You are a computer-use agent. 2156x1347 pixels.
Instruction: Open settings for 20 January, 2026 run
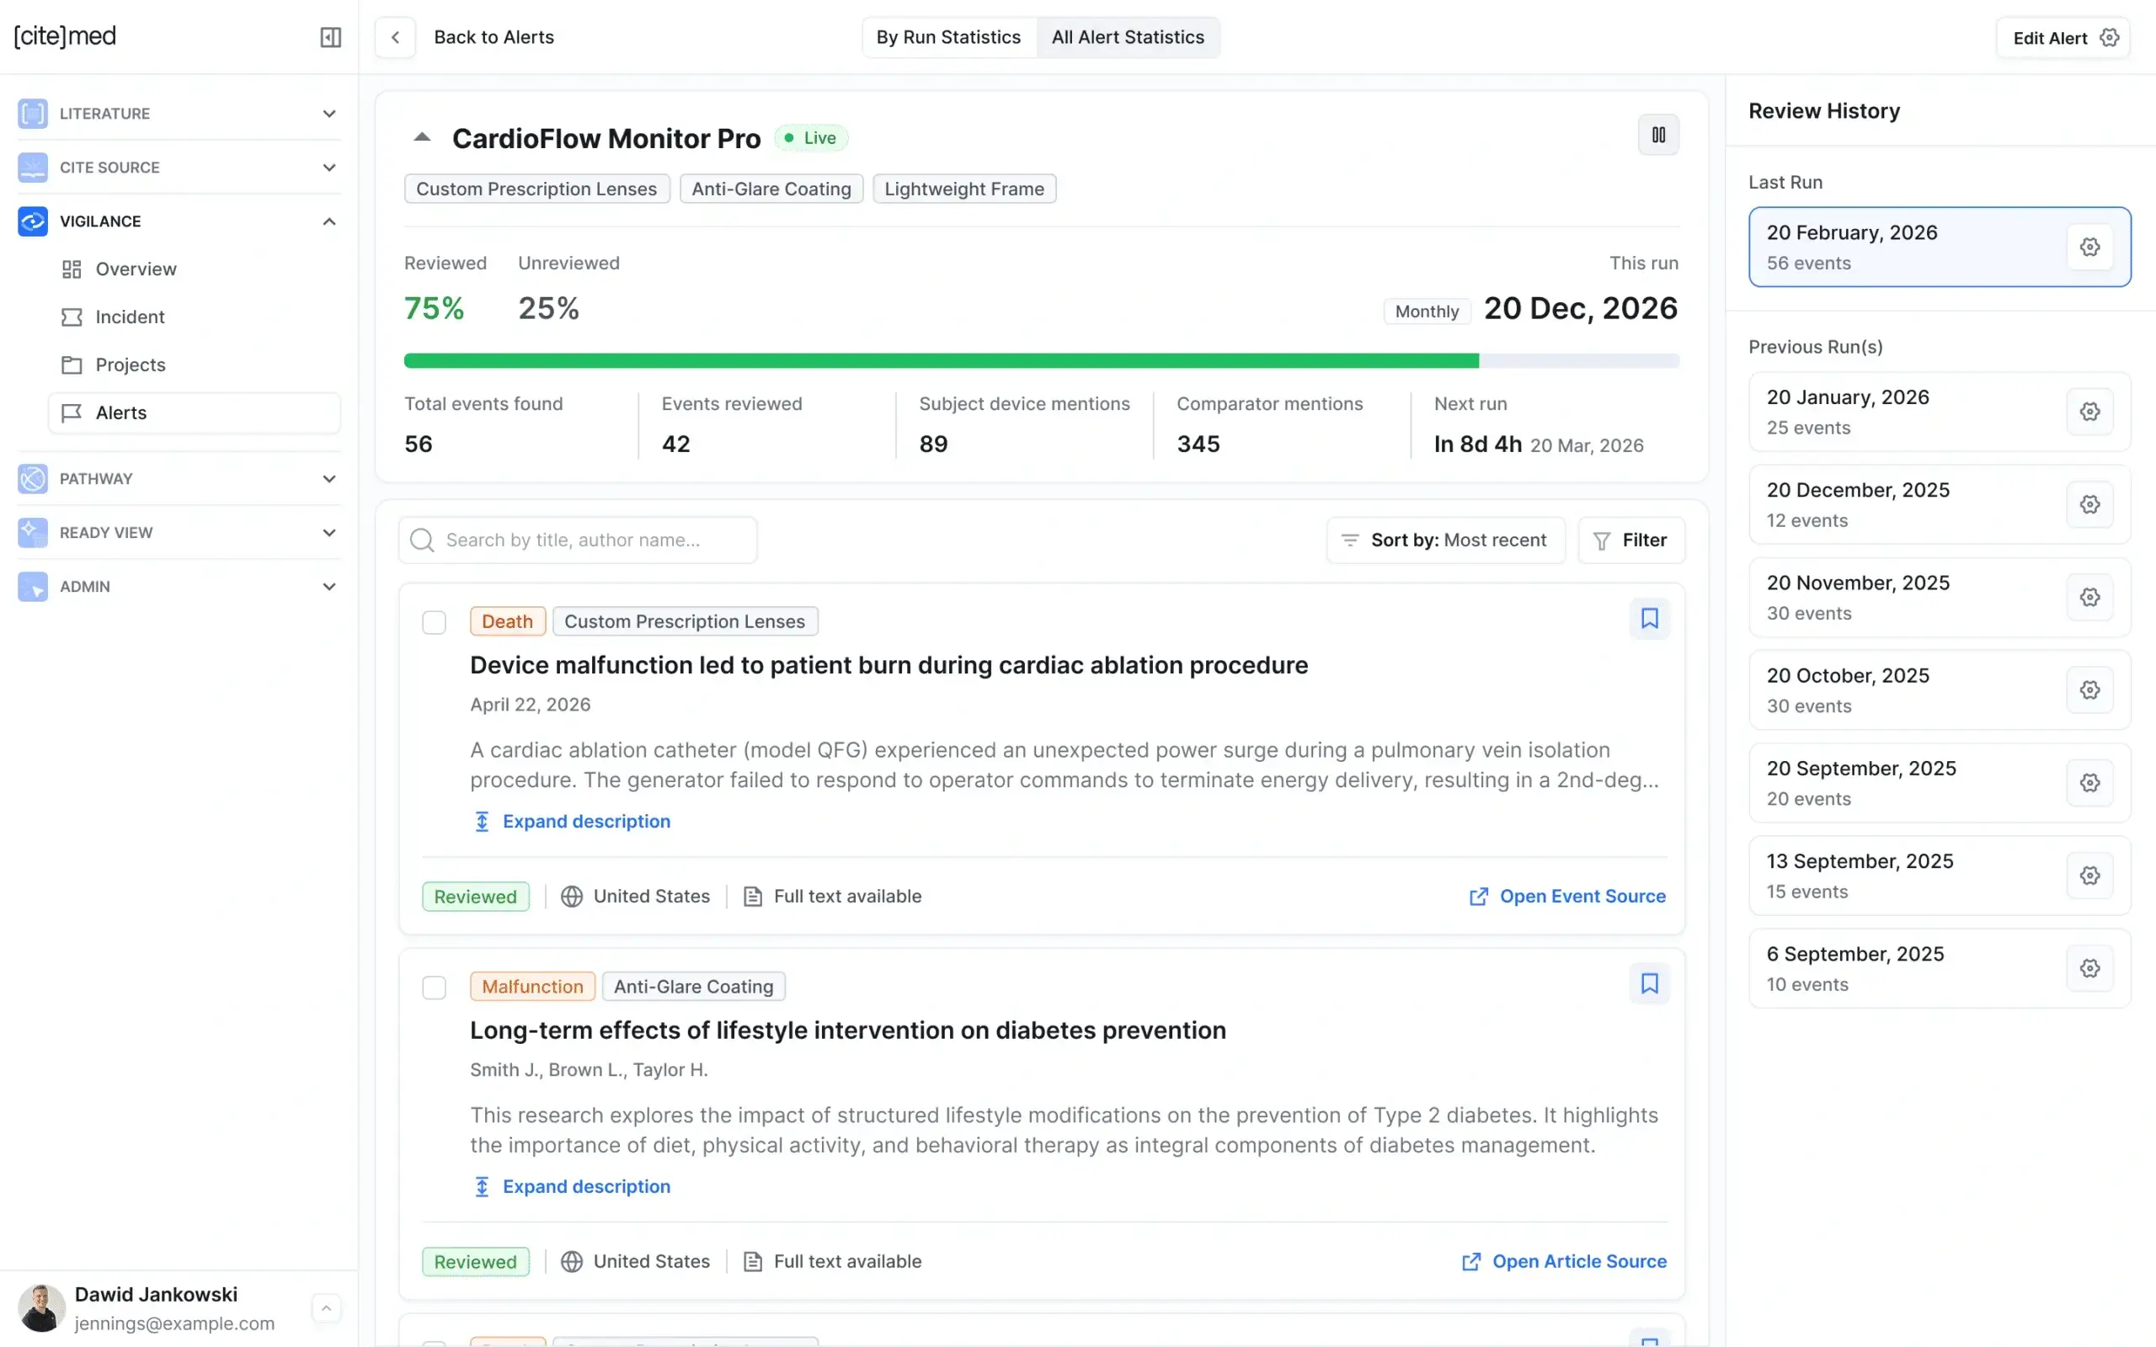tap(2089, 412)
